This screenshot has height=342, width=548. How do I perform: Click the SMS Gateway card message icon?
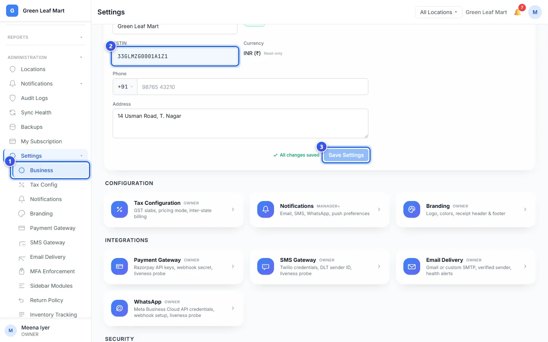[266, 266]
